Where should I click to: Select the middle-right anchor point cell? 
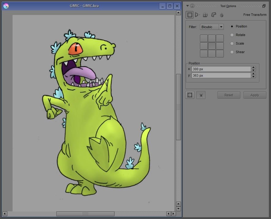click(x=220, y=46)
